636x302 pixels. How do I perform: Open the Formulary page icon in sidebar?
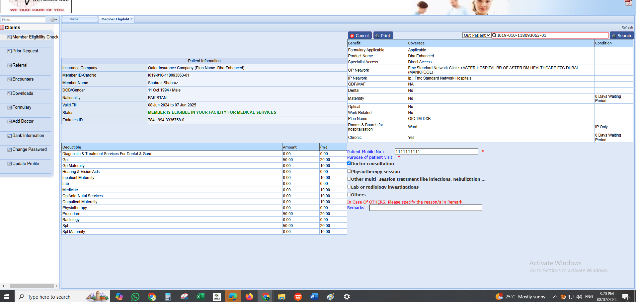10,107
